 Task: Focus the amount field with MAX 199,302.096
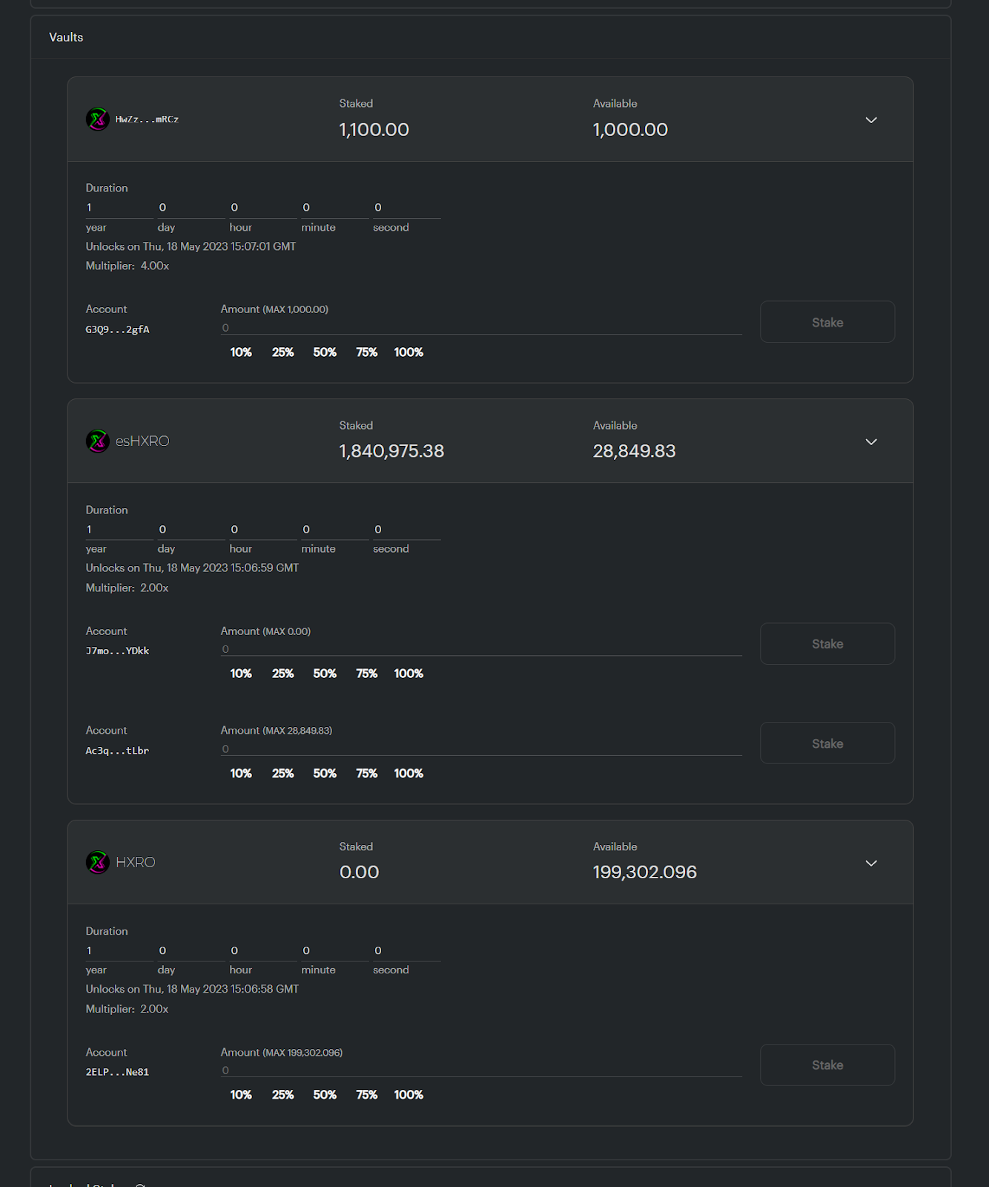tap(480, 1071)
